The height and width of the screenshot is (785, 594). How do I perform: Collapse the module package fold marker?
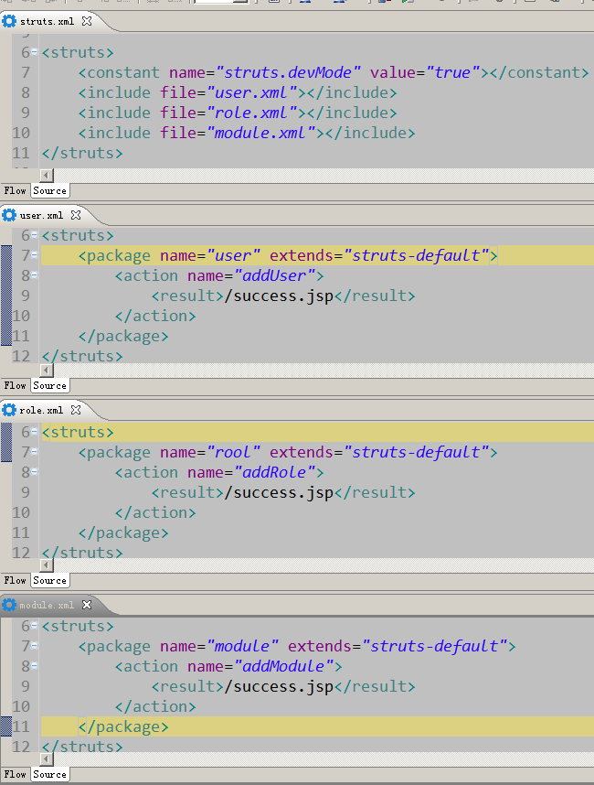click(x=35, y=645)
